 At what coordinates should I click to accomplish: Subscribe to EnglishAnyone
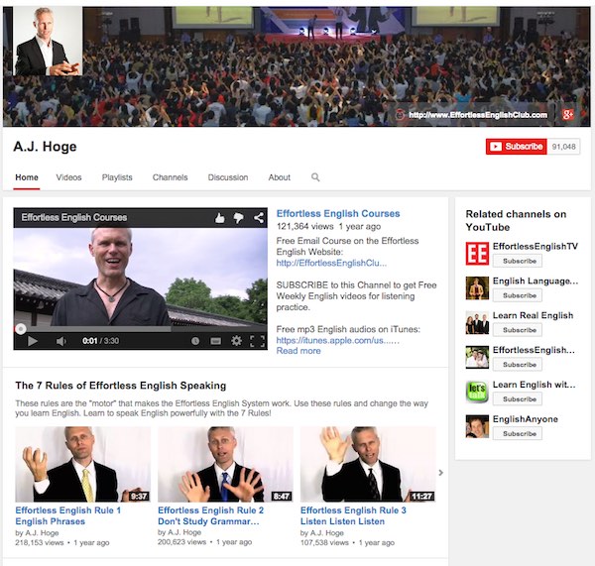click(x=518, y=433)
